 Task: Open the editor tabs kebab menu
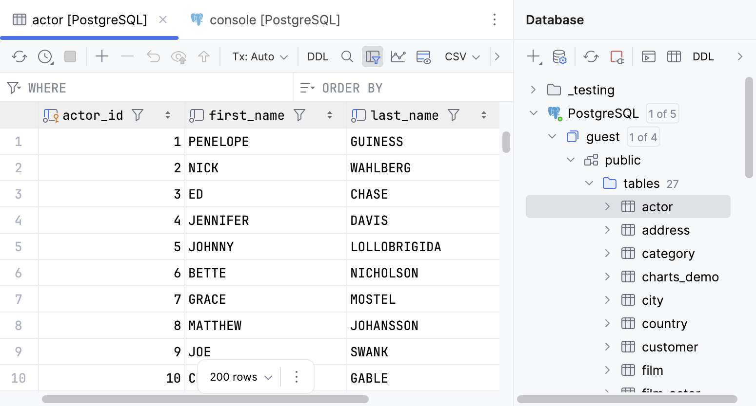pos(495,19)
